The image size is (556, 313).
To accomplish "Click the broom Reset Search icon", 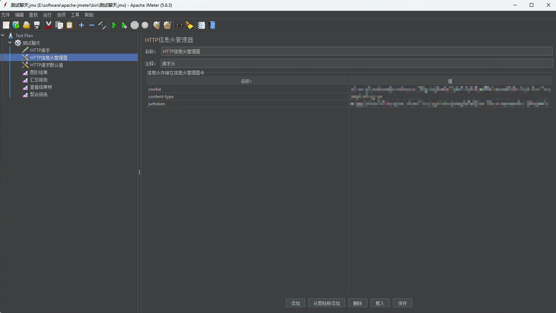I will [x=190, y=25].
